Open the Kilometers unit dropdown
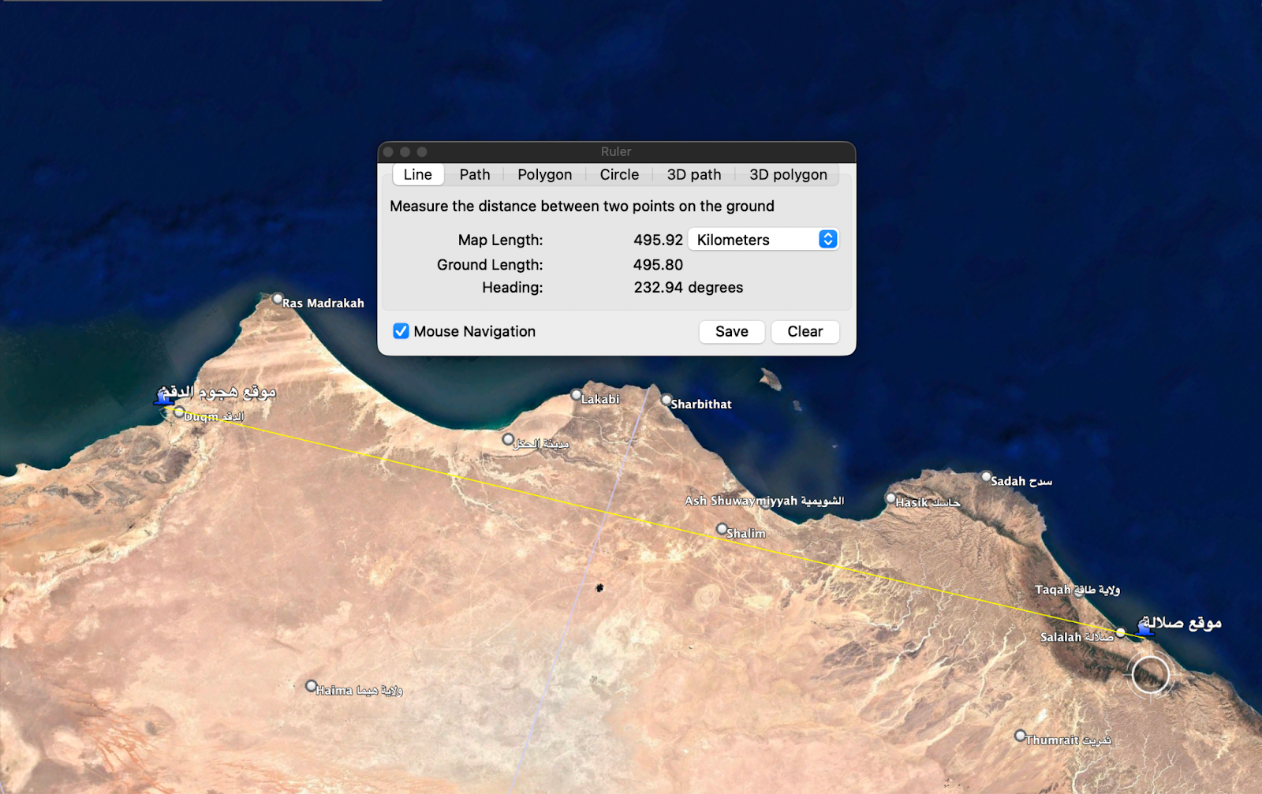 coord(763,240)
